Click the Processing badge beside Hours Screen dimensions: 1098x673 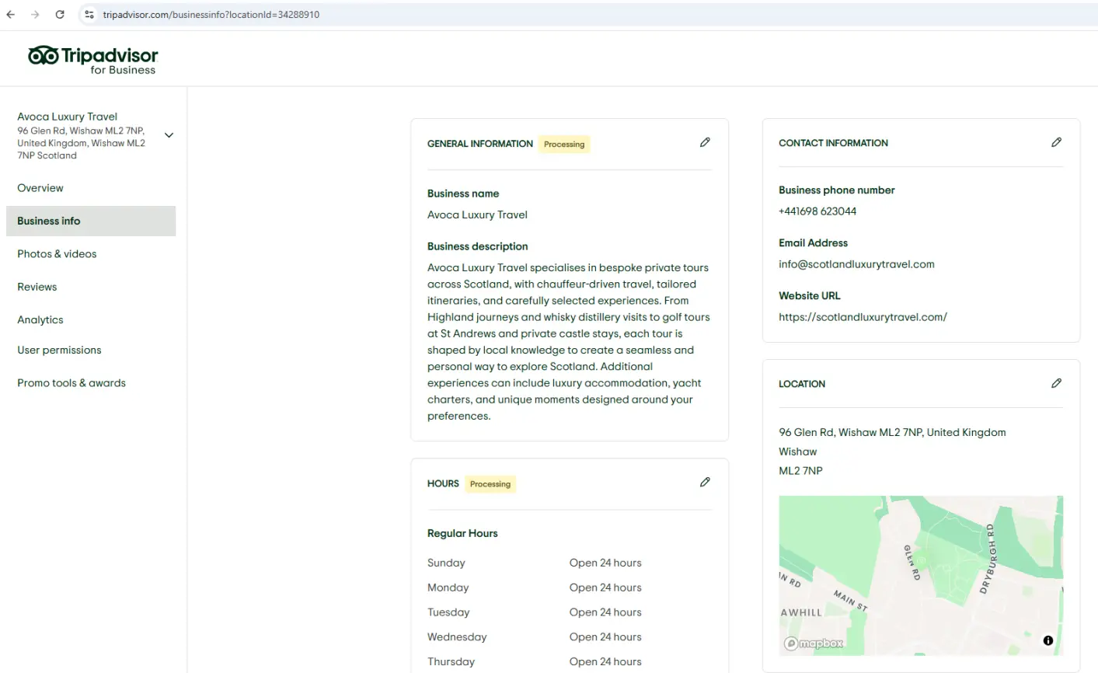pos(490,483)
